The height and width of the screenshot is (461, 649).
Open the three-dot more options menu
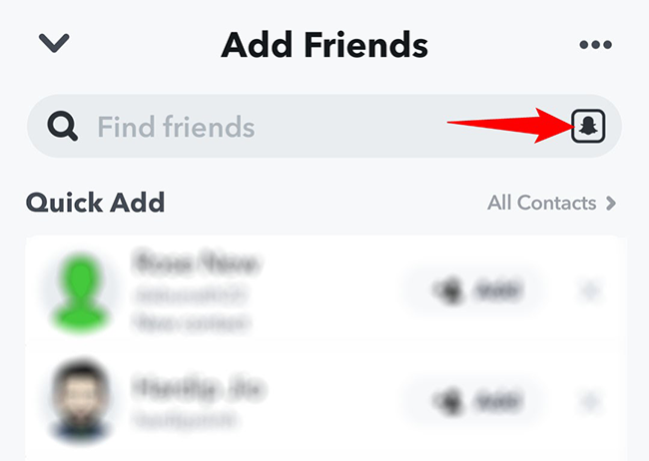pyautogui.click(x=596, y=44)
